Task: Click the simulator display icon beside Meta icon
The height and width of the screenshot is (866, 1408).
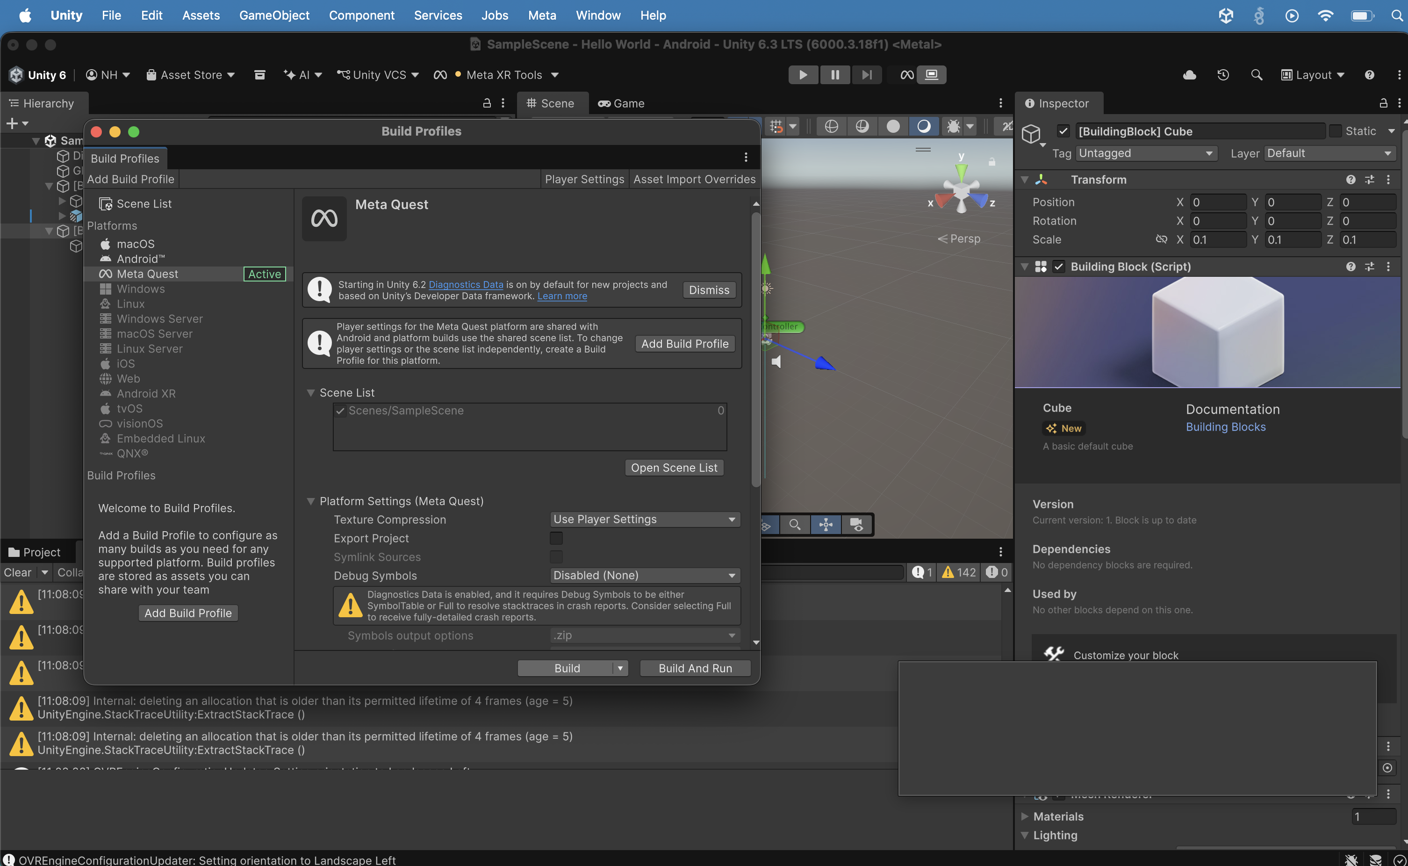Action: click(932, 75)
